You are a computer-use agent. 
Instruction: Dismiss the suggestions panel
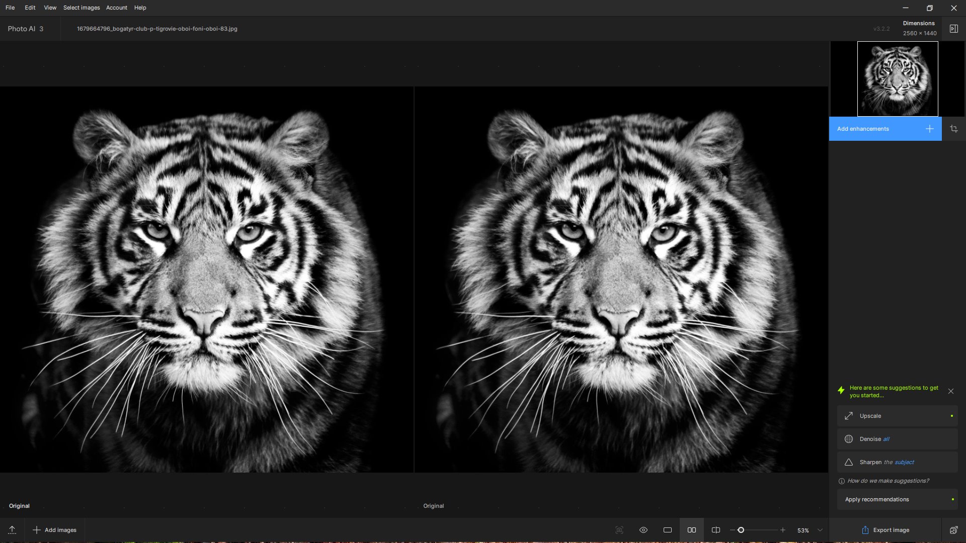click(x=950, y=391)
